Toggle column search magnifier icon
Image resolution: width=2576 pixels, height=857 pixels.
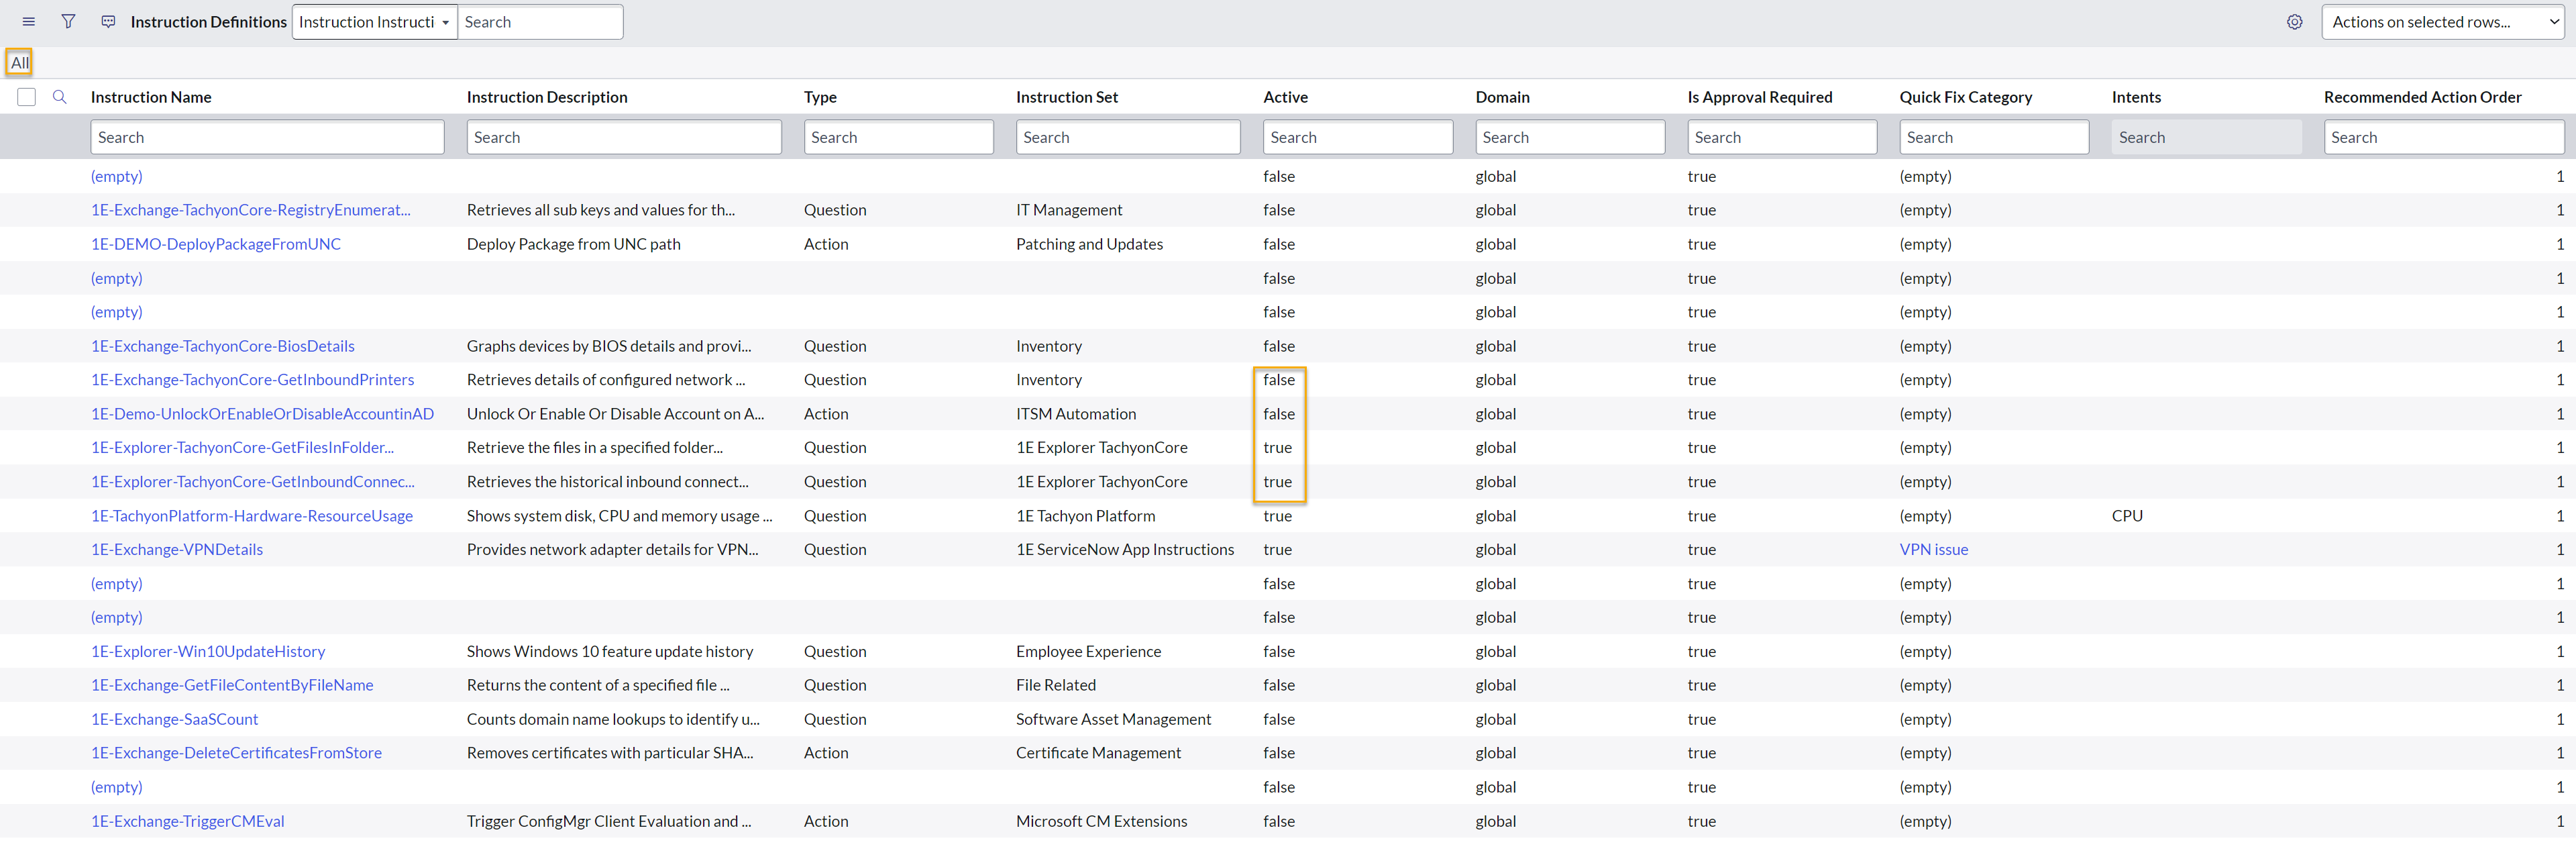(60, 97)
